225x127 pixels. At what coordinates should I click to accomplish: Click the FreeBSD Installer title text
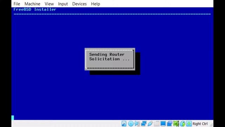(35, 10)
